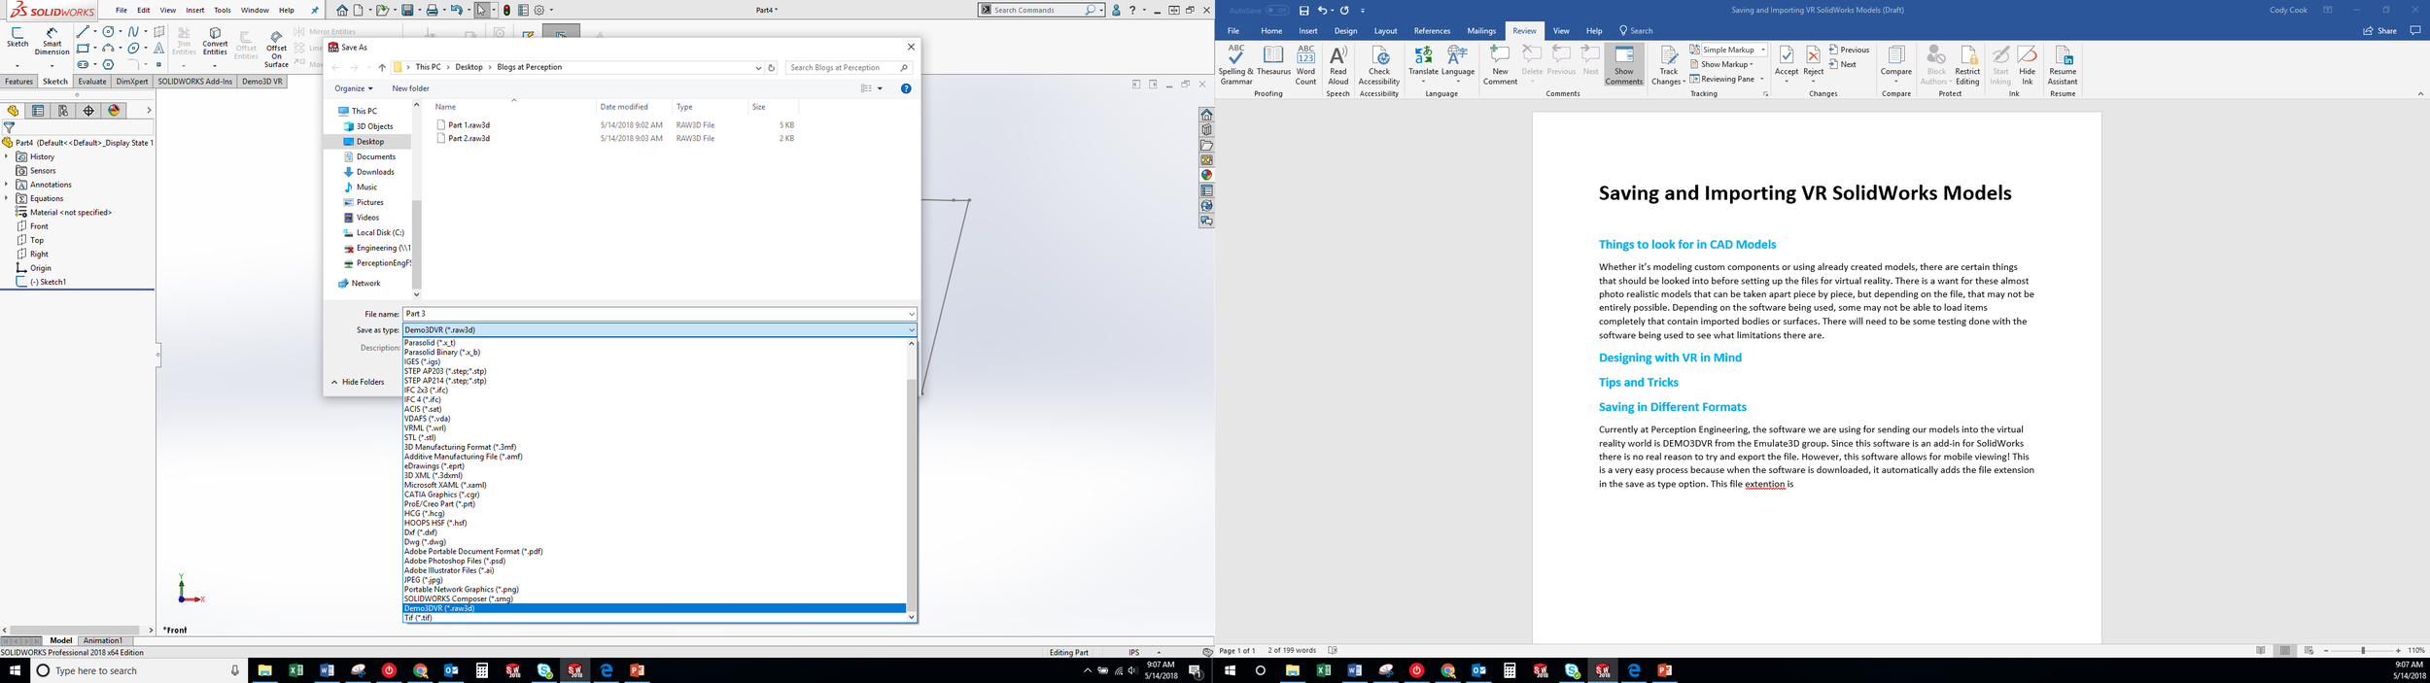Open the address bar path dropdown

(758, 67)
